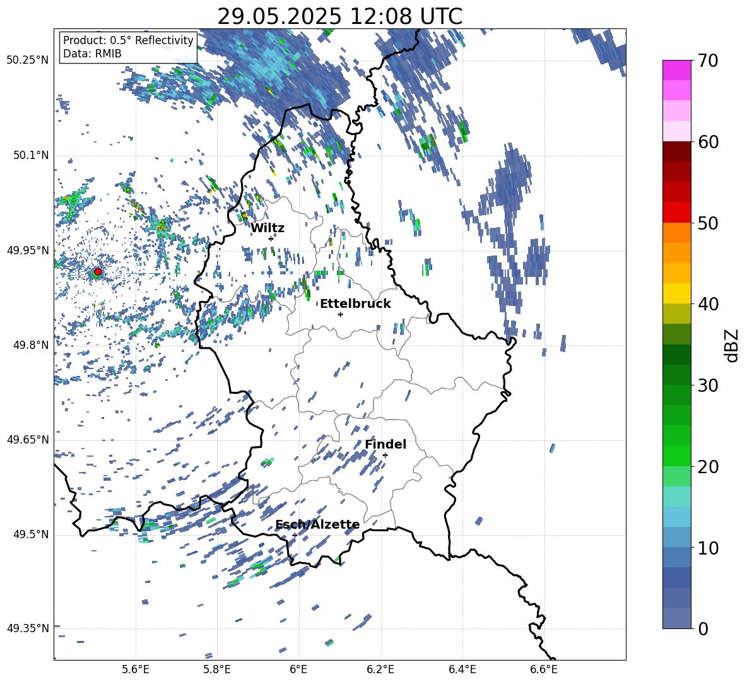This screenshot has width=747, height=682.
Task: Click the 50.25°N latitude label
Action: pos(28,61)
